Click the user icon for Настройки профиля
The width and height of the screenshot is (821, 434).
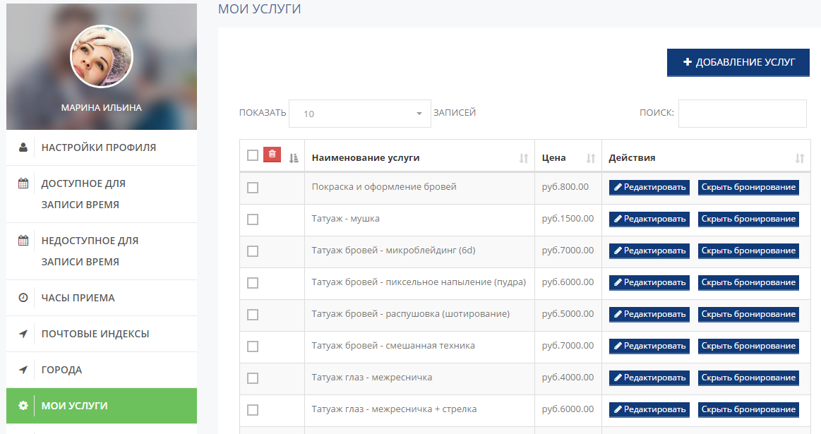(23, 147)
